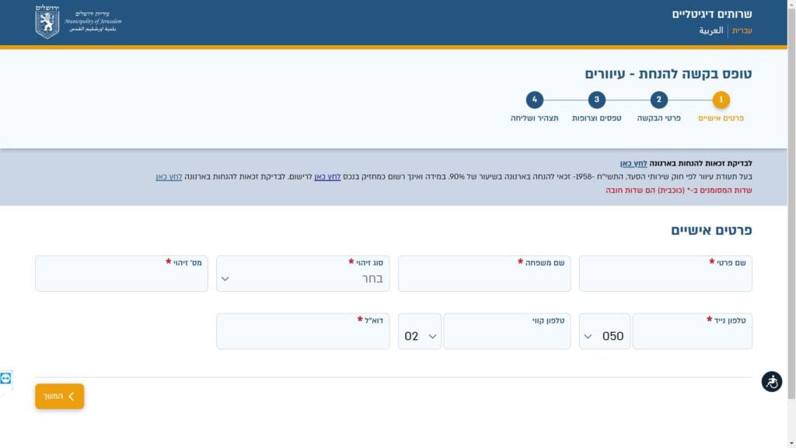The width and height of the screenshot is (796, 448).
Task: Focus the טלפון נייד number field
Action: pyautogui.click(x=692, y=336)
